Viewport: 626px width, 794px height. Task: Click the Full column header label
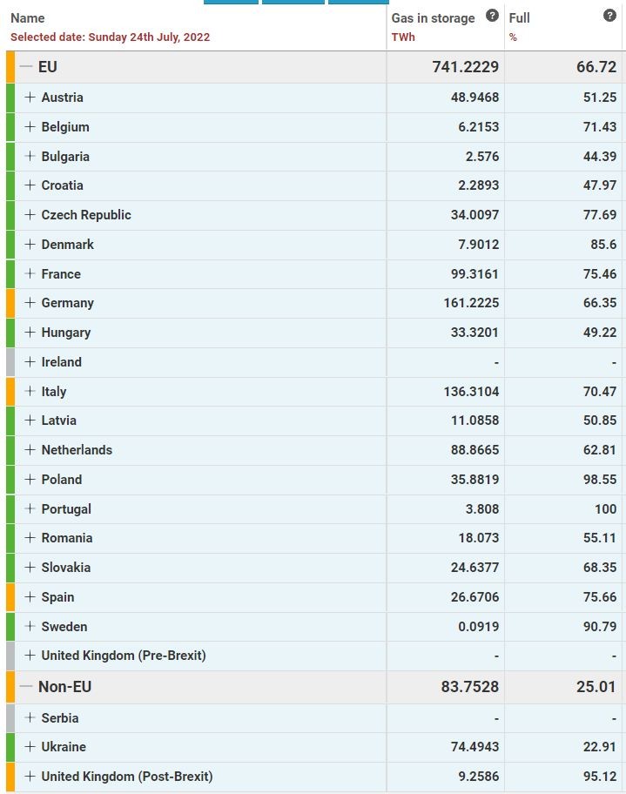519,18
